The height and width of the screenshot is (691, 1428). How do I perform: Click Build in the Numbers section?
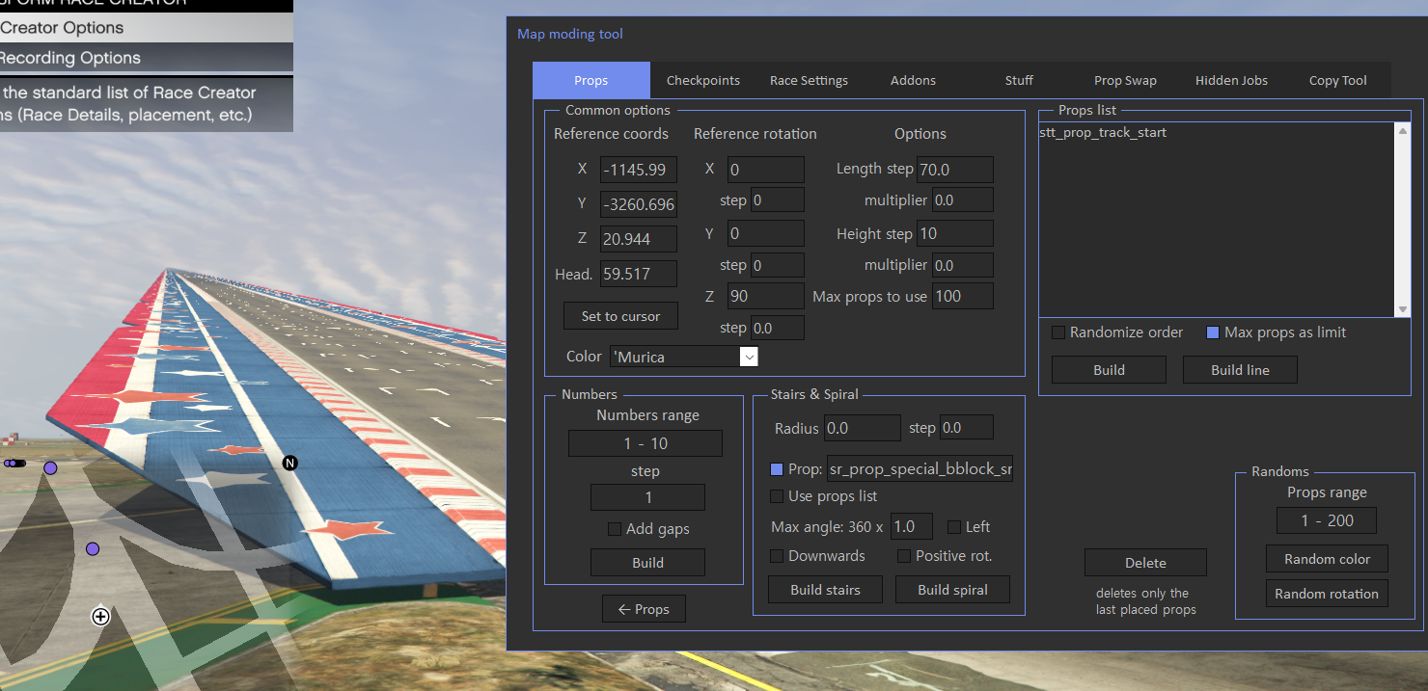tap(647, 563)
